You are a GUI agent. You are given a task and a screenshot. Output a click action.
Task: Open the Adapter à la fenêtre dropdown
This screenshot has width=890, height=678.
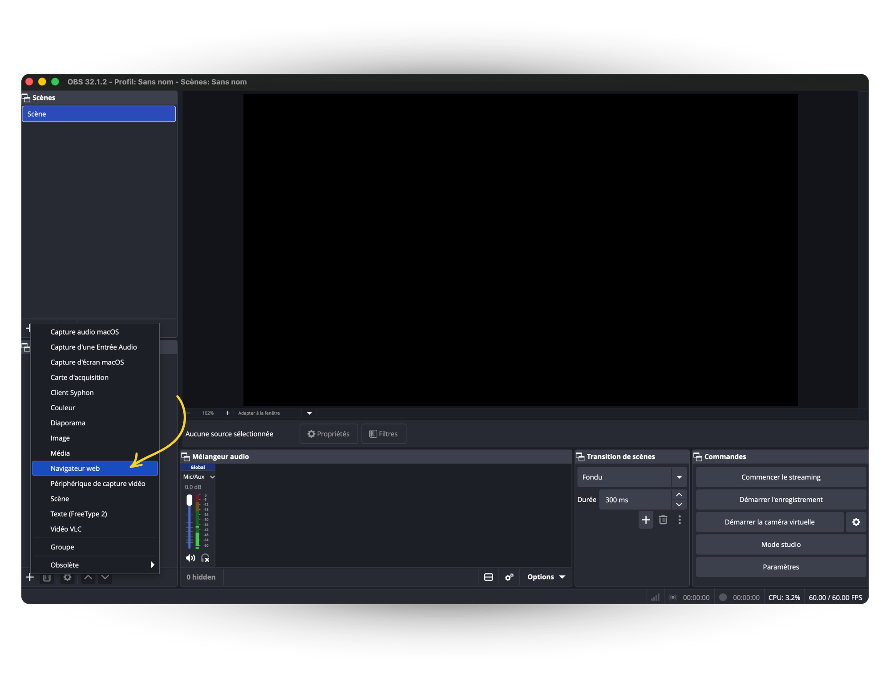[x=309, y=413]
